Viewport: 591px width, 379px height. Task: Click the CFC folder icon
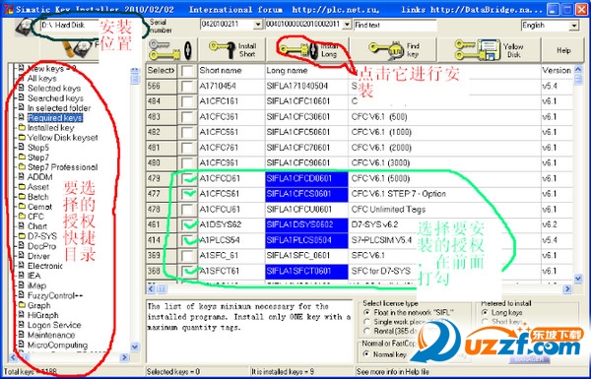22,217
